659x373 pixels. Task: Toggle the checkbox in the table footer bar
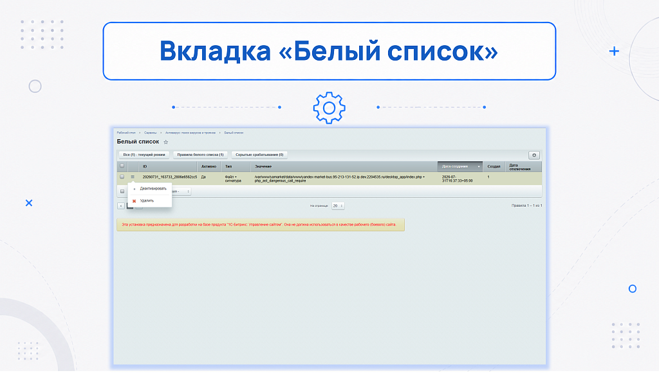(122, 191)
